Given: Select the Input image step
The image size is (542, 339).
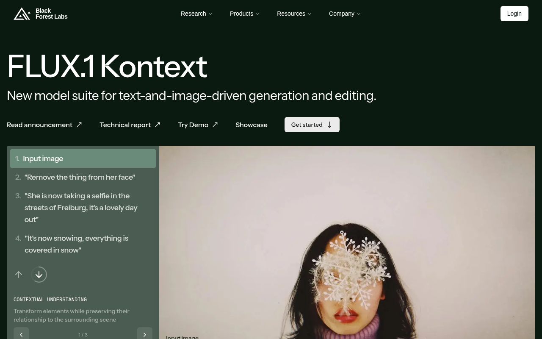Looking at the screenshot, I should tap(83, 158).
